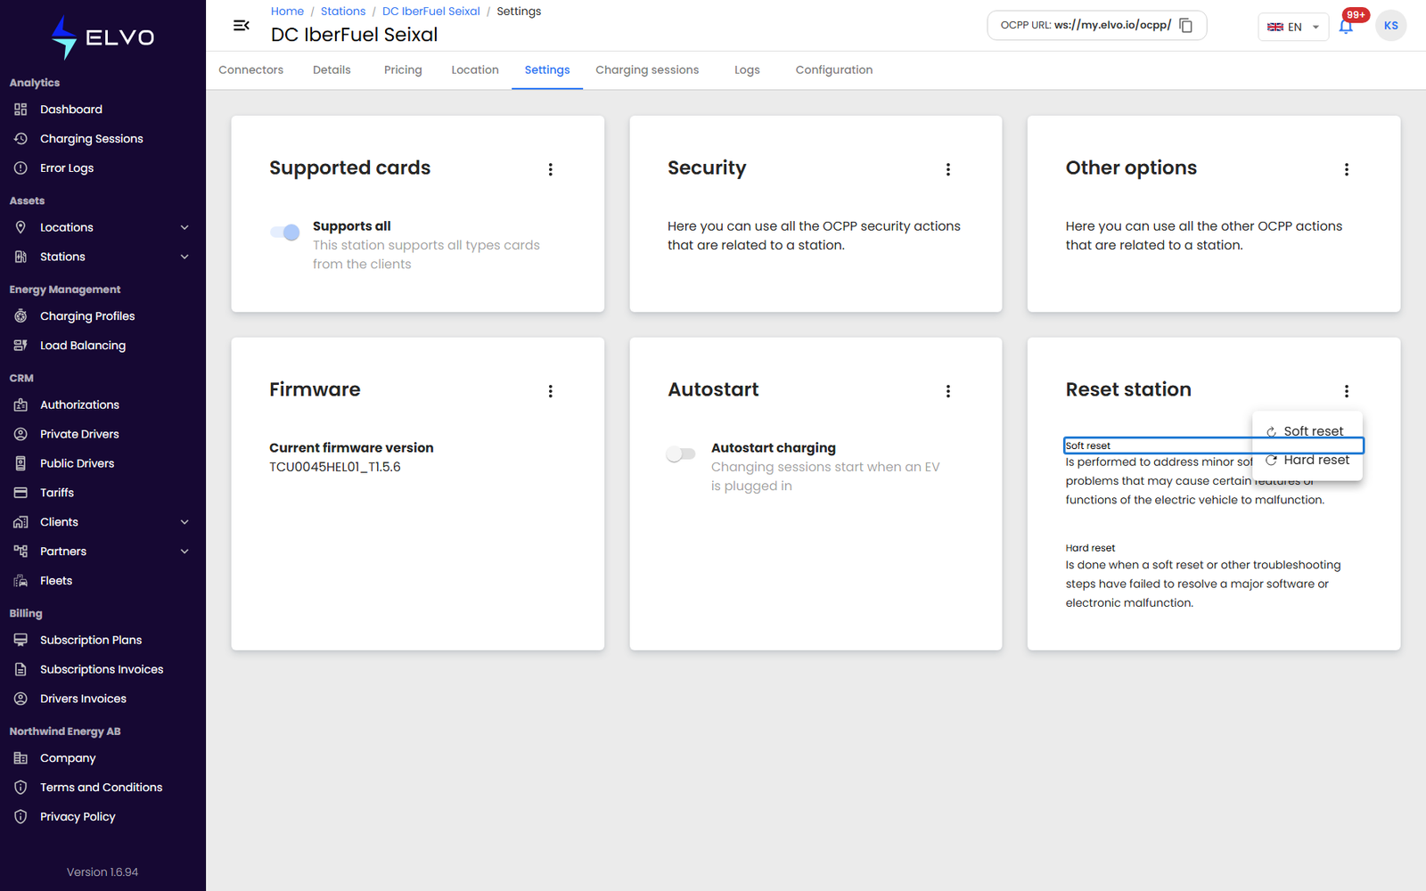Open the notifications bell
Viewport: 1426px width, 891px height.
1346,26
